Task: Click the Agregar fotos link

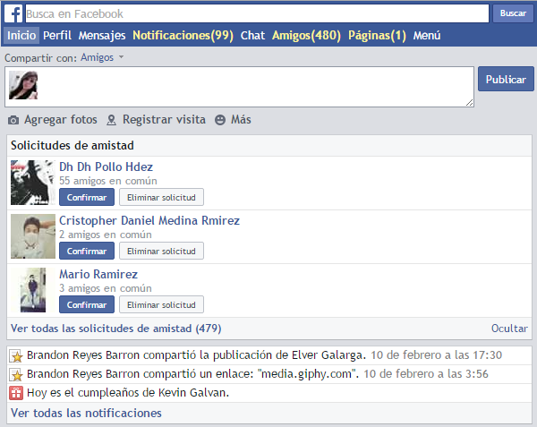Action: pos(61,119)
